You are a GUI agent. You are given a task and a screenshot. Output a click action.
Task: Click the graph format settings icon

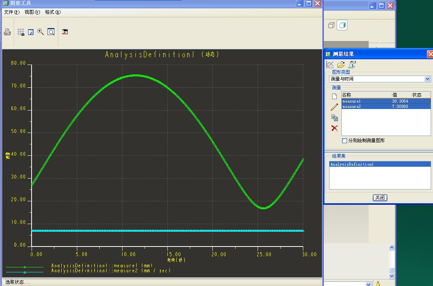[65, 32]
